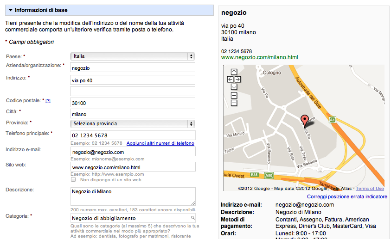The image size is (391, 239).
Task: Check 'Non dispongo di un sito web'
Action: [x=73, y=179]
